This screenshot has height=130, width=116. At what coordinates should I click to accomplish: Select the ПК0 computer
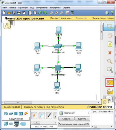coord(37,46)
